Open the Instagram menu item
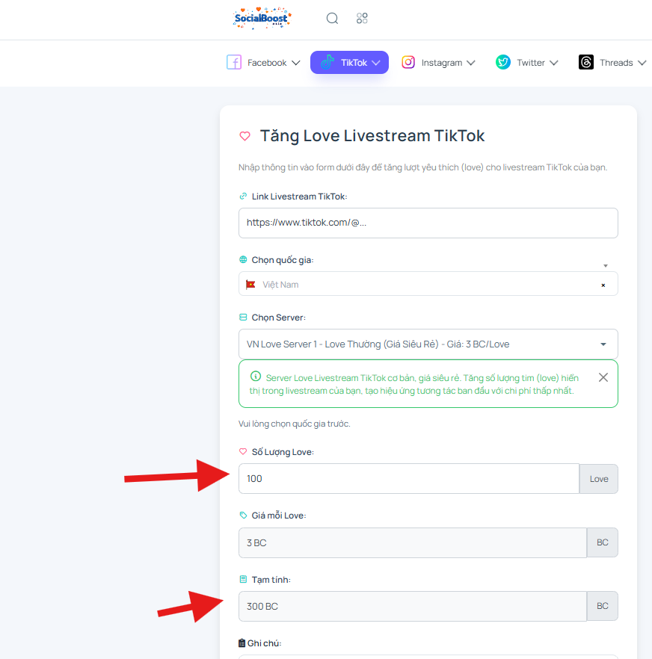The width and height of the screenshot is (652, 659). coord(438,62)
